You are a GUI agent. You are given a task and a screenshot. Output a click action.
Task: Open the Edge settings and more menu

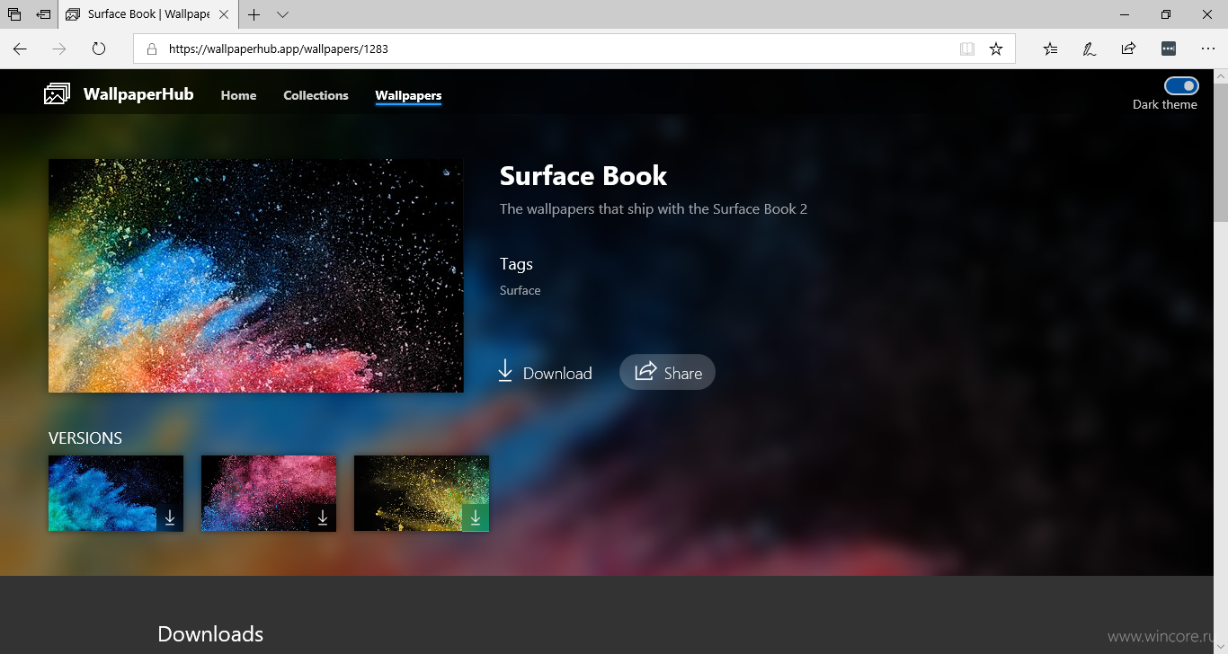(x=1208, y=49)
